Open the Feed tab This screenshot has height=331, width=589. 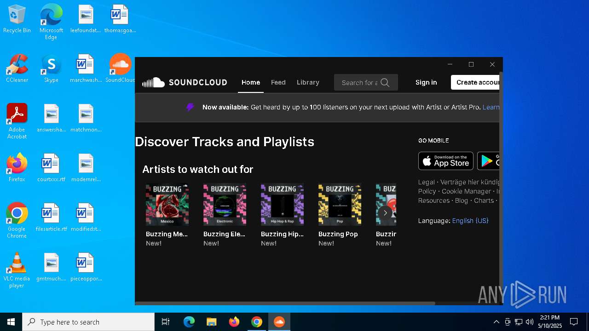pos(278,82)
